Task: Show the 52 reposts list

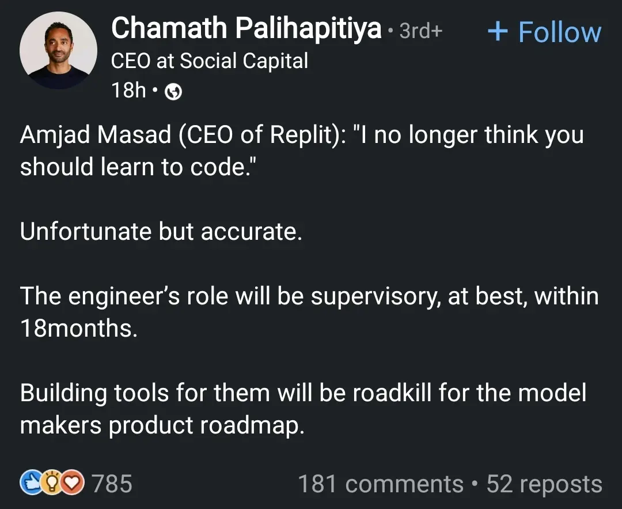Action: point(544,484)
